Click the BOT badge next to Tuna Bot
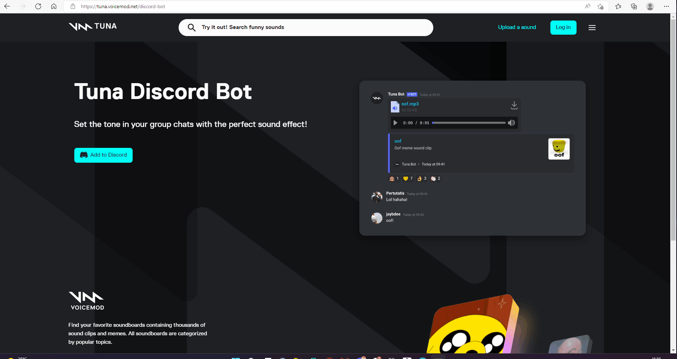 pos(412,94)
